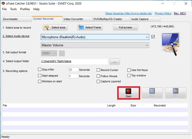Click the Full screen button

(x=125, y=28)
